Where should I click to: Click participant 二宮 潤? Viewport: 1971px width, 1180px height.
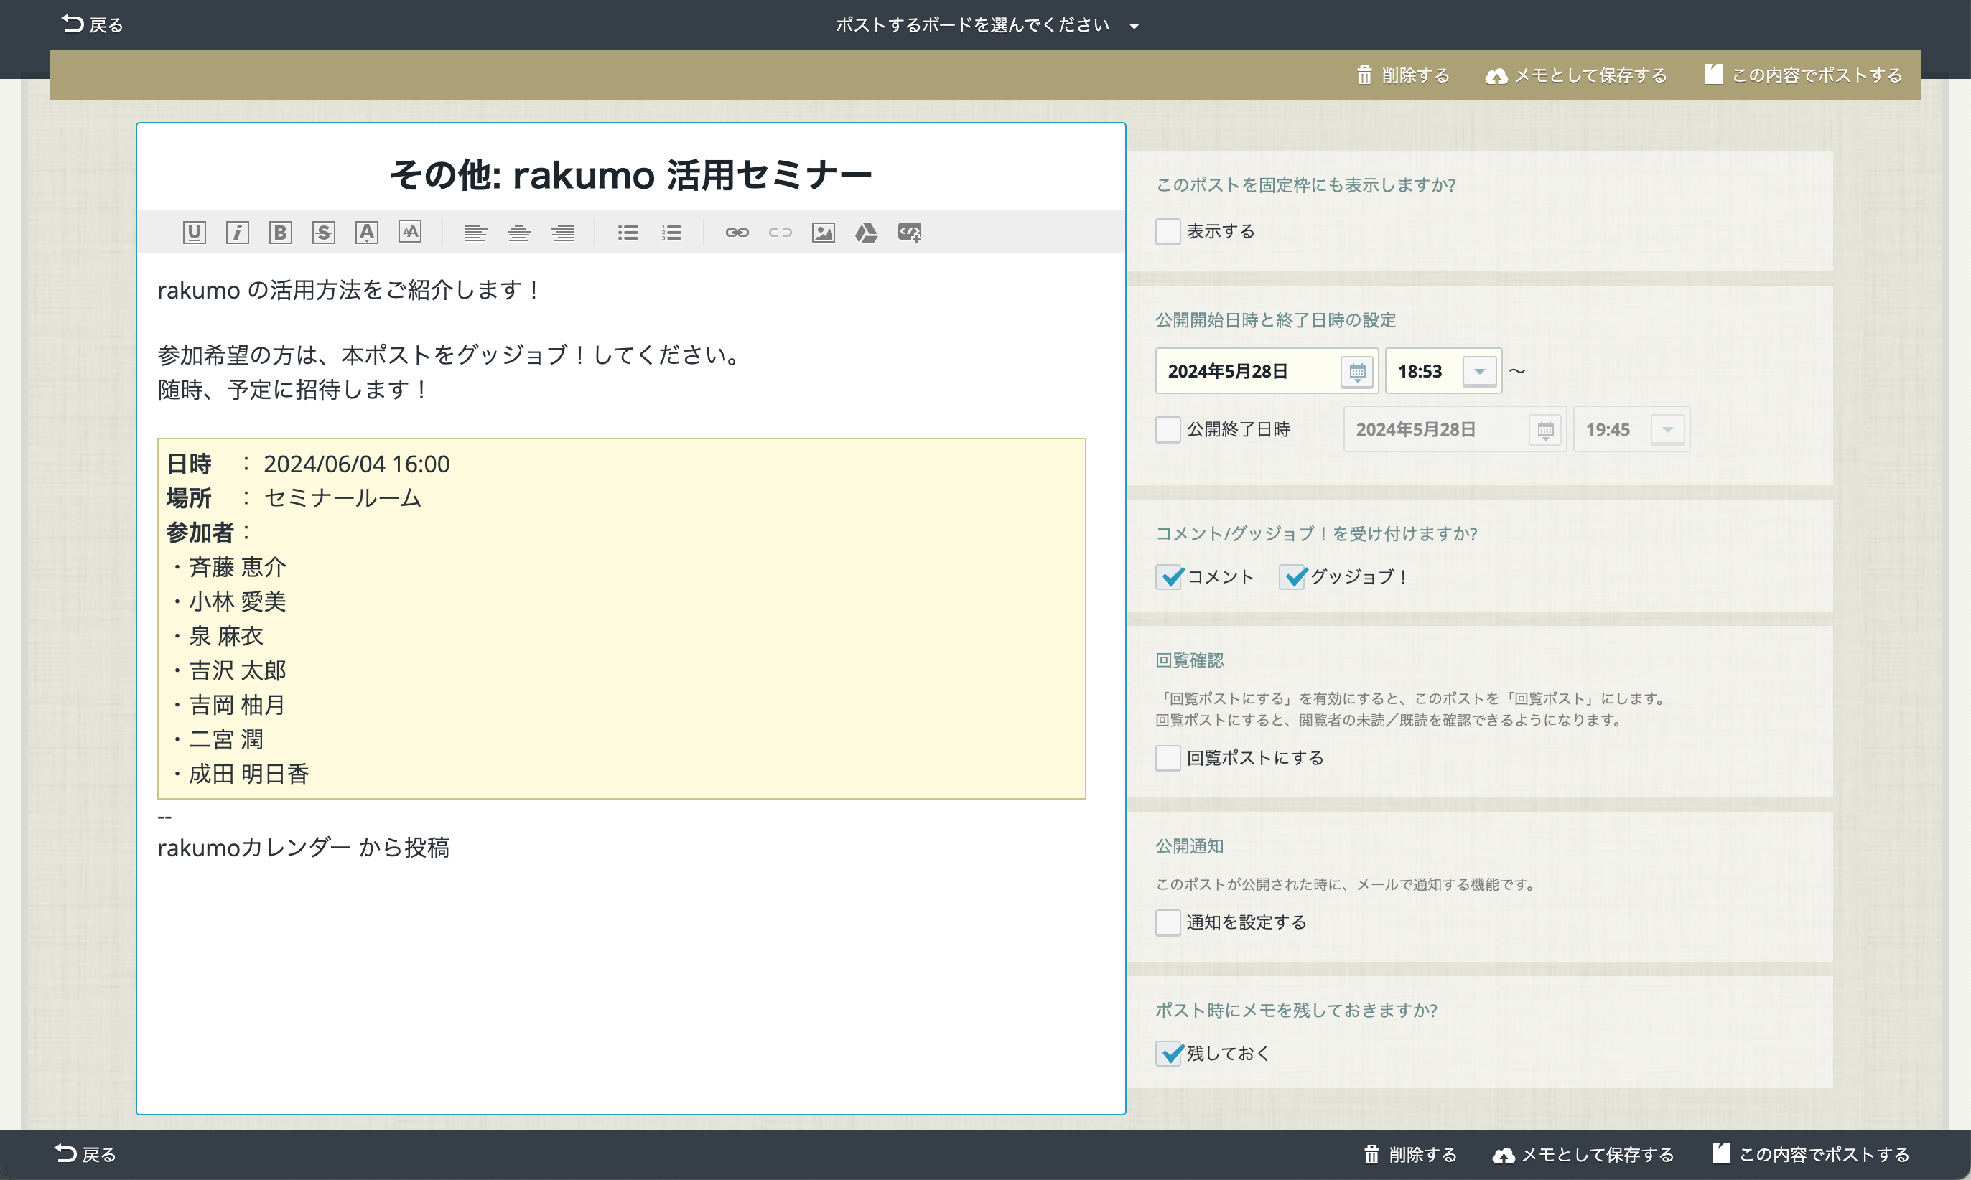[x=226, y=739]
